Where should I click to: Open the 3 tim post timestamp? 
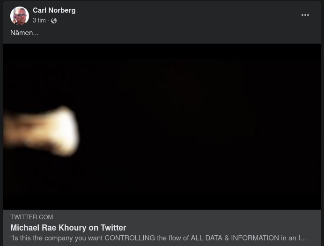click(x=39, y=21)
